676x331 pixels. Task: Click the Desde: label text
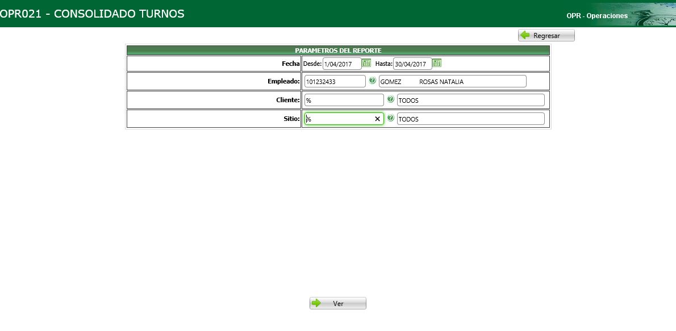coord(312,64)
